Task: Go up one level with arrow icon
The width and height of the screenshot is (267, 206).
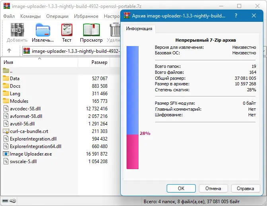Action: 9,50
